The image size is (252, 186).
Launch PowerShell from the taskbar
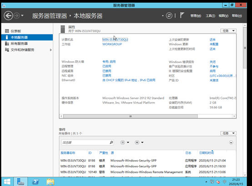35,181
